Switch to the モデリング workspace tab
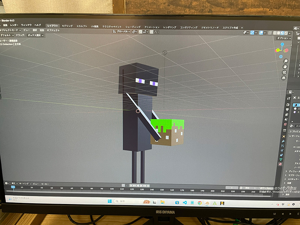Viewport: 300px width, 225px height. (67, 26)
